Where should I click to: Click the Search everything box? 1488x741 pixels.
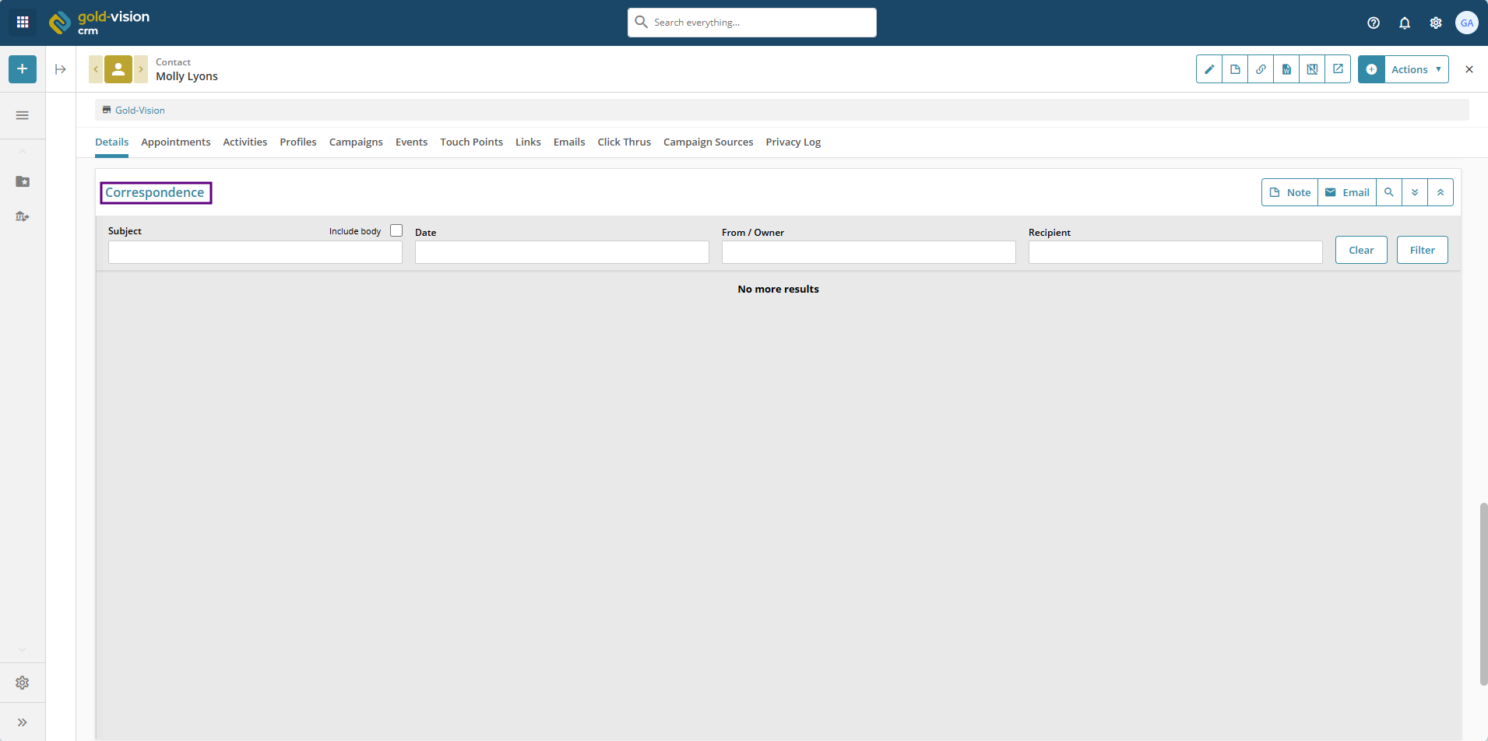pyautogui.click(x=752, y=23)
